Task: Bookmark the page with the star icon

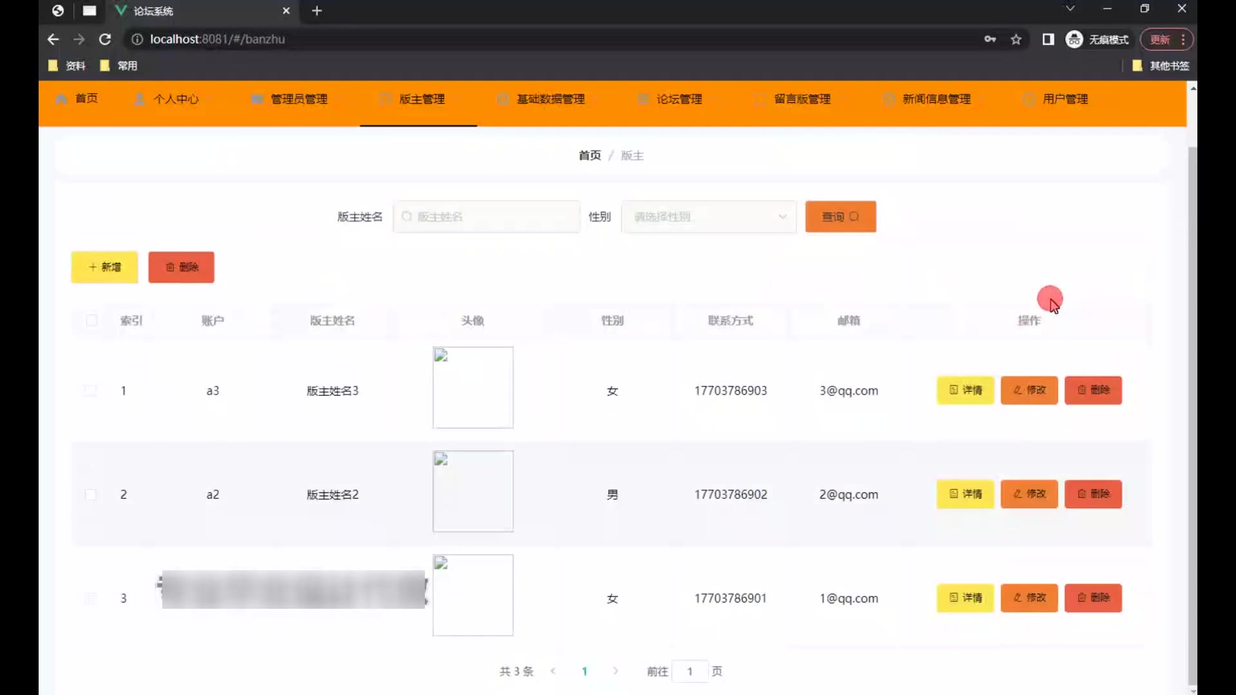Action: pos(1016,39)
